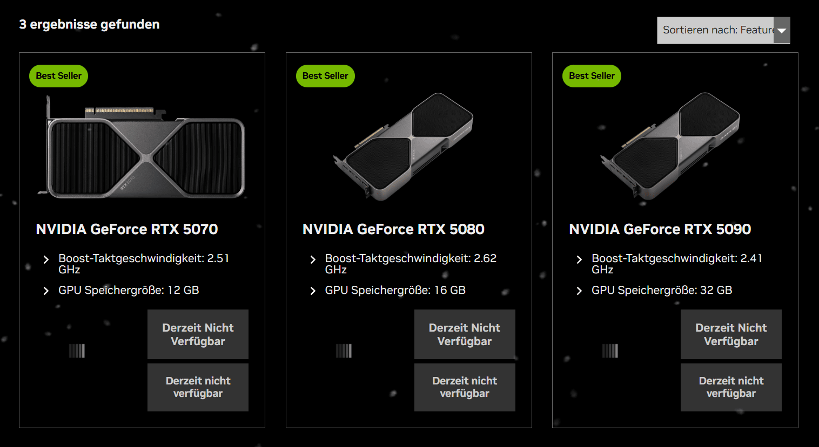Click the RTX 5090 Best Seller badge

[x=592, y=76]
